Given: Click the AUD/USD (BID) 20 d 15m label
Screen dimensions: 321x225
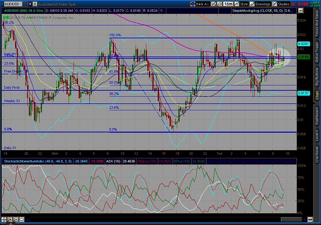Looking at the screenshot, I should coord(24,11).
